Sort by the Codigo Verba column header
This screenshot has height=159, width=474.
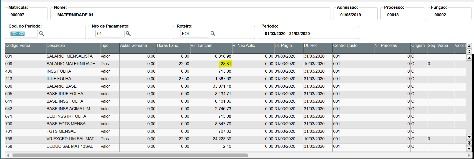(25, 48)
